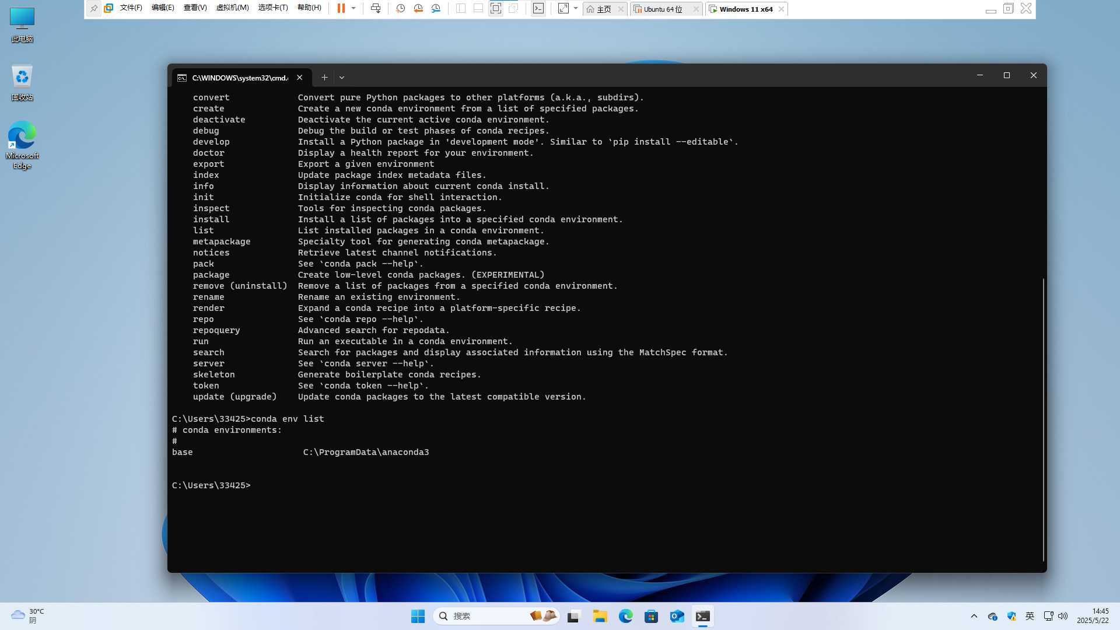The height and width of the screenshot is (630, 1120).
Task: Open the 查看(V) menu
Action: 195,8
